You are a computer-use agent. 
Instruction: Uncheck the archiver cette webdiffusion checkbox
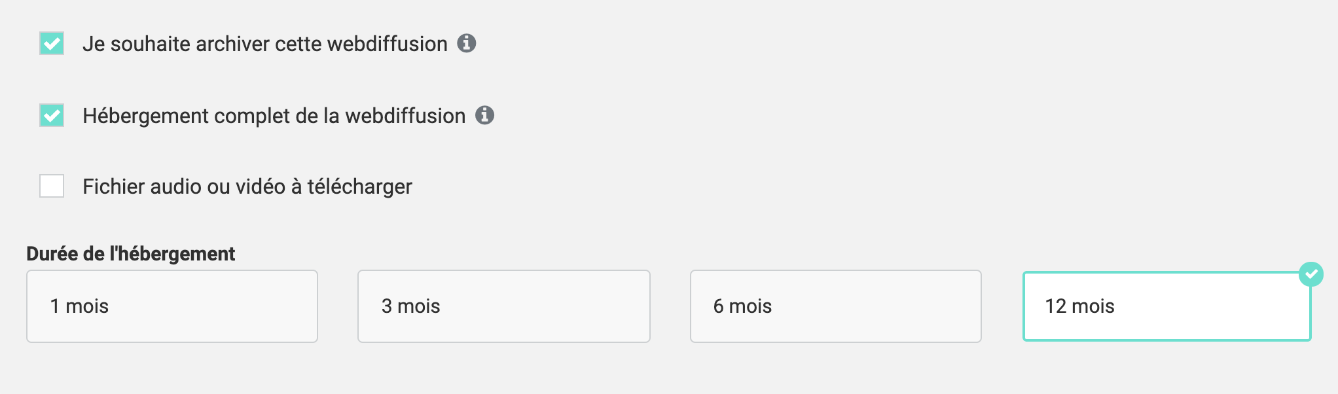pos(52,44)
